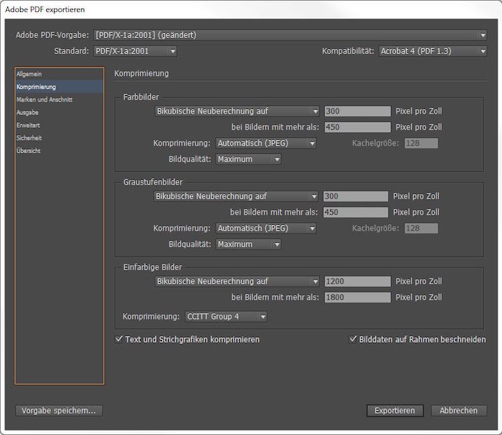Image resolution: width=502 pixels, height=435 pixels.
Task: Toggle Text und Strichgrafiken komprimieren checkbox
Action: point(118,339)
